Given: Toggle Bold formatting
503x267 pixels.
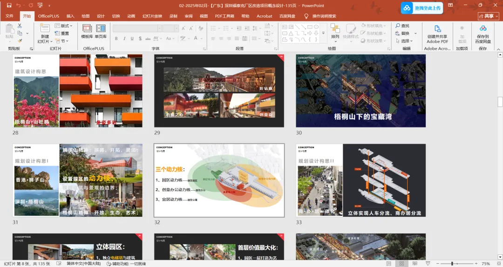Looking at the screenshot, I should [x=116, y=39].
